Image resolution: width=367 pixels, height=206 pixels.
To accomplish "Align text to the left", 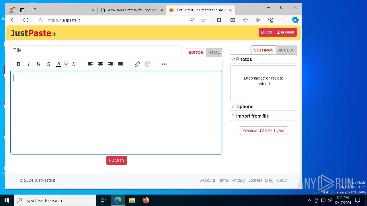I will pyautogui.click(x=90, y=64).
